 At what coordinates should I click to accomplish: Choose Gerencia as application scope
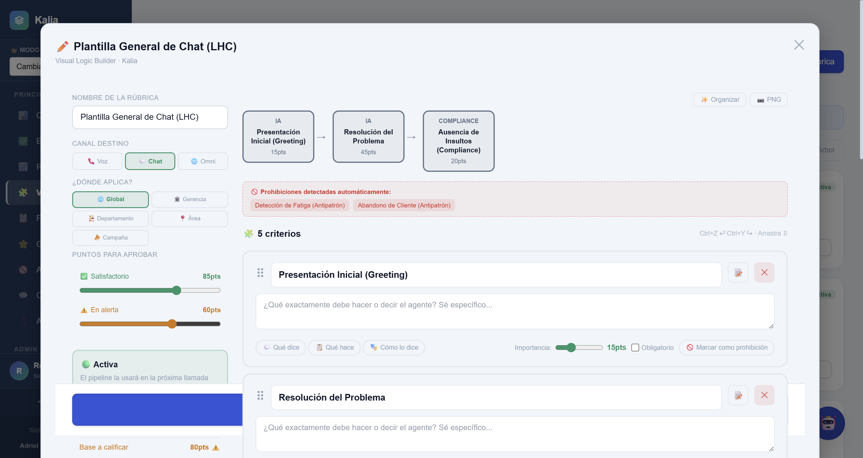click(x=190, y=199)
